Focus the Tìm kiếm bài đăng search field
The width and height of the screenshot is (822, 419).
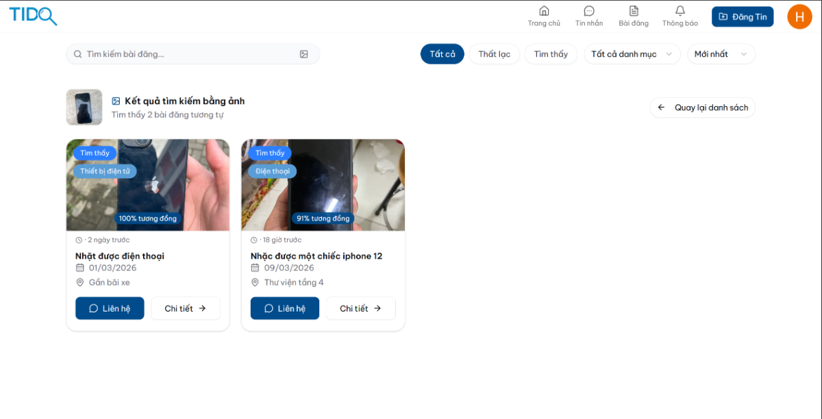(192, 54)
